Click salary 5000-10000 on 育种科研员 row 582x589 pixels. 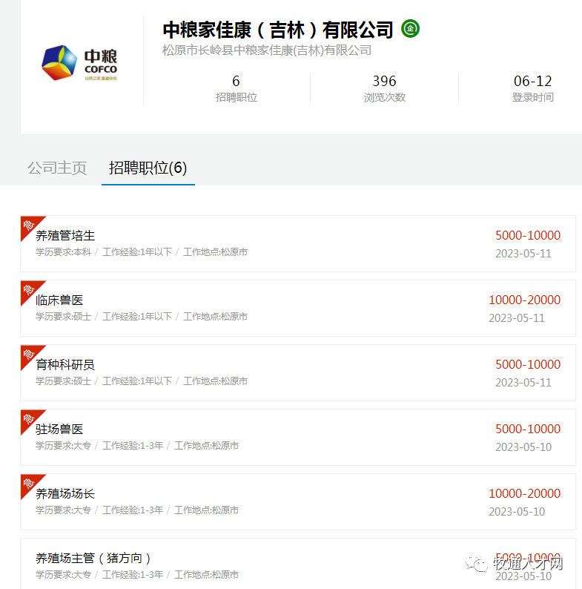528,364
